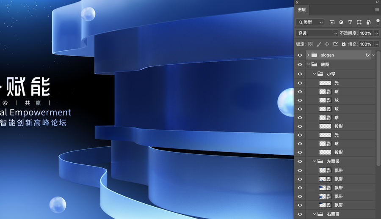
Task: Select the 右飘带 group folder icon
Action: coord(320,214)
